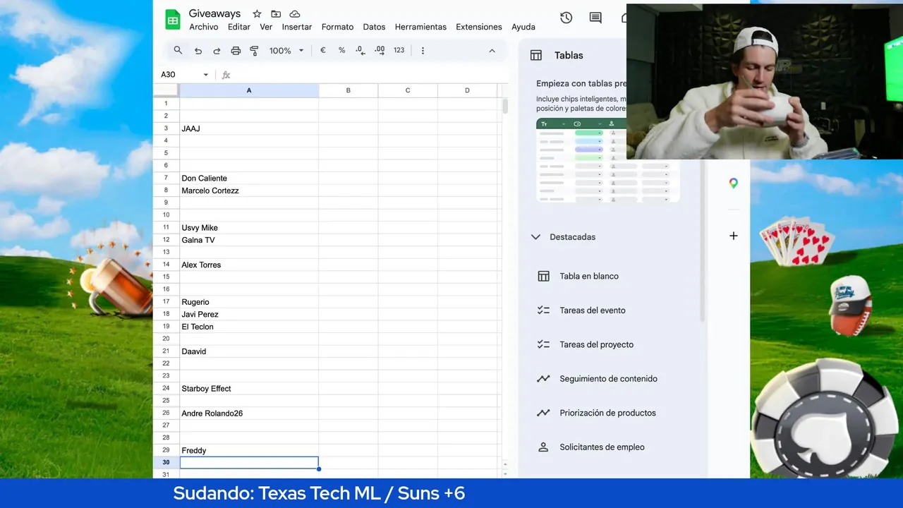903x508 pixels.
Task: Select the cell Alex Torres
Action: 249,265
